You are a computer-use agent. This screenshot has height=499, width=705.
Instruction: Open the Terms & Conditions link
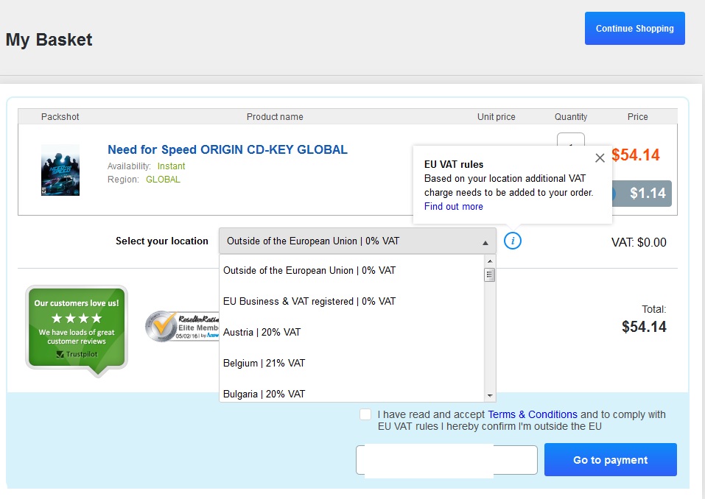click(533, 414)
